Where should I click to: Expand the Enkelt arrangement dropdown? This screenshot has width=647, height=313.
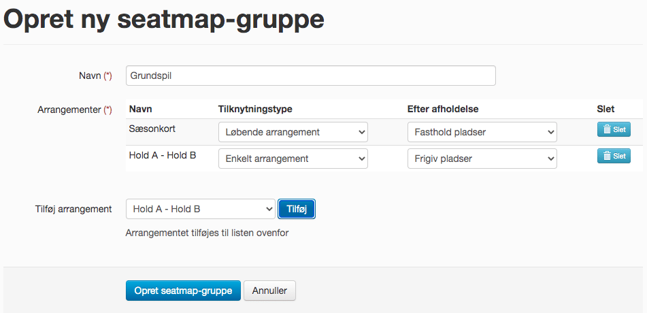(293, 159)
